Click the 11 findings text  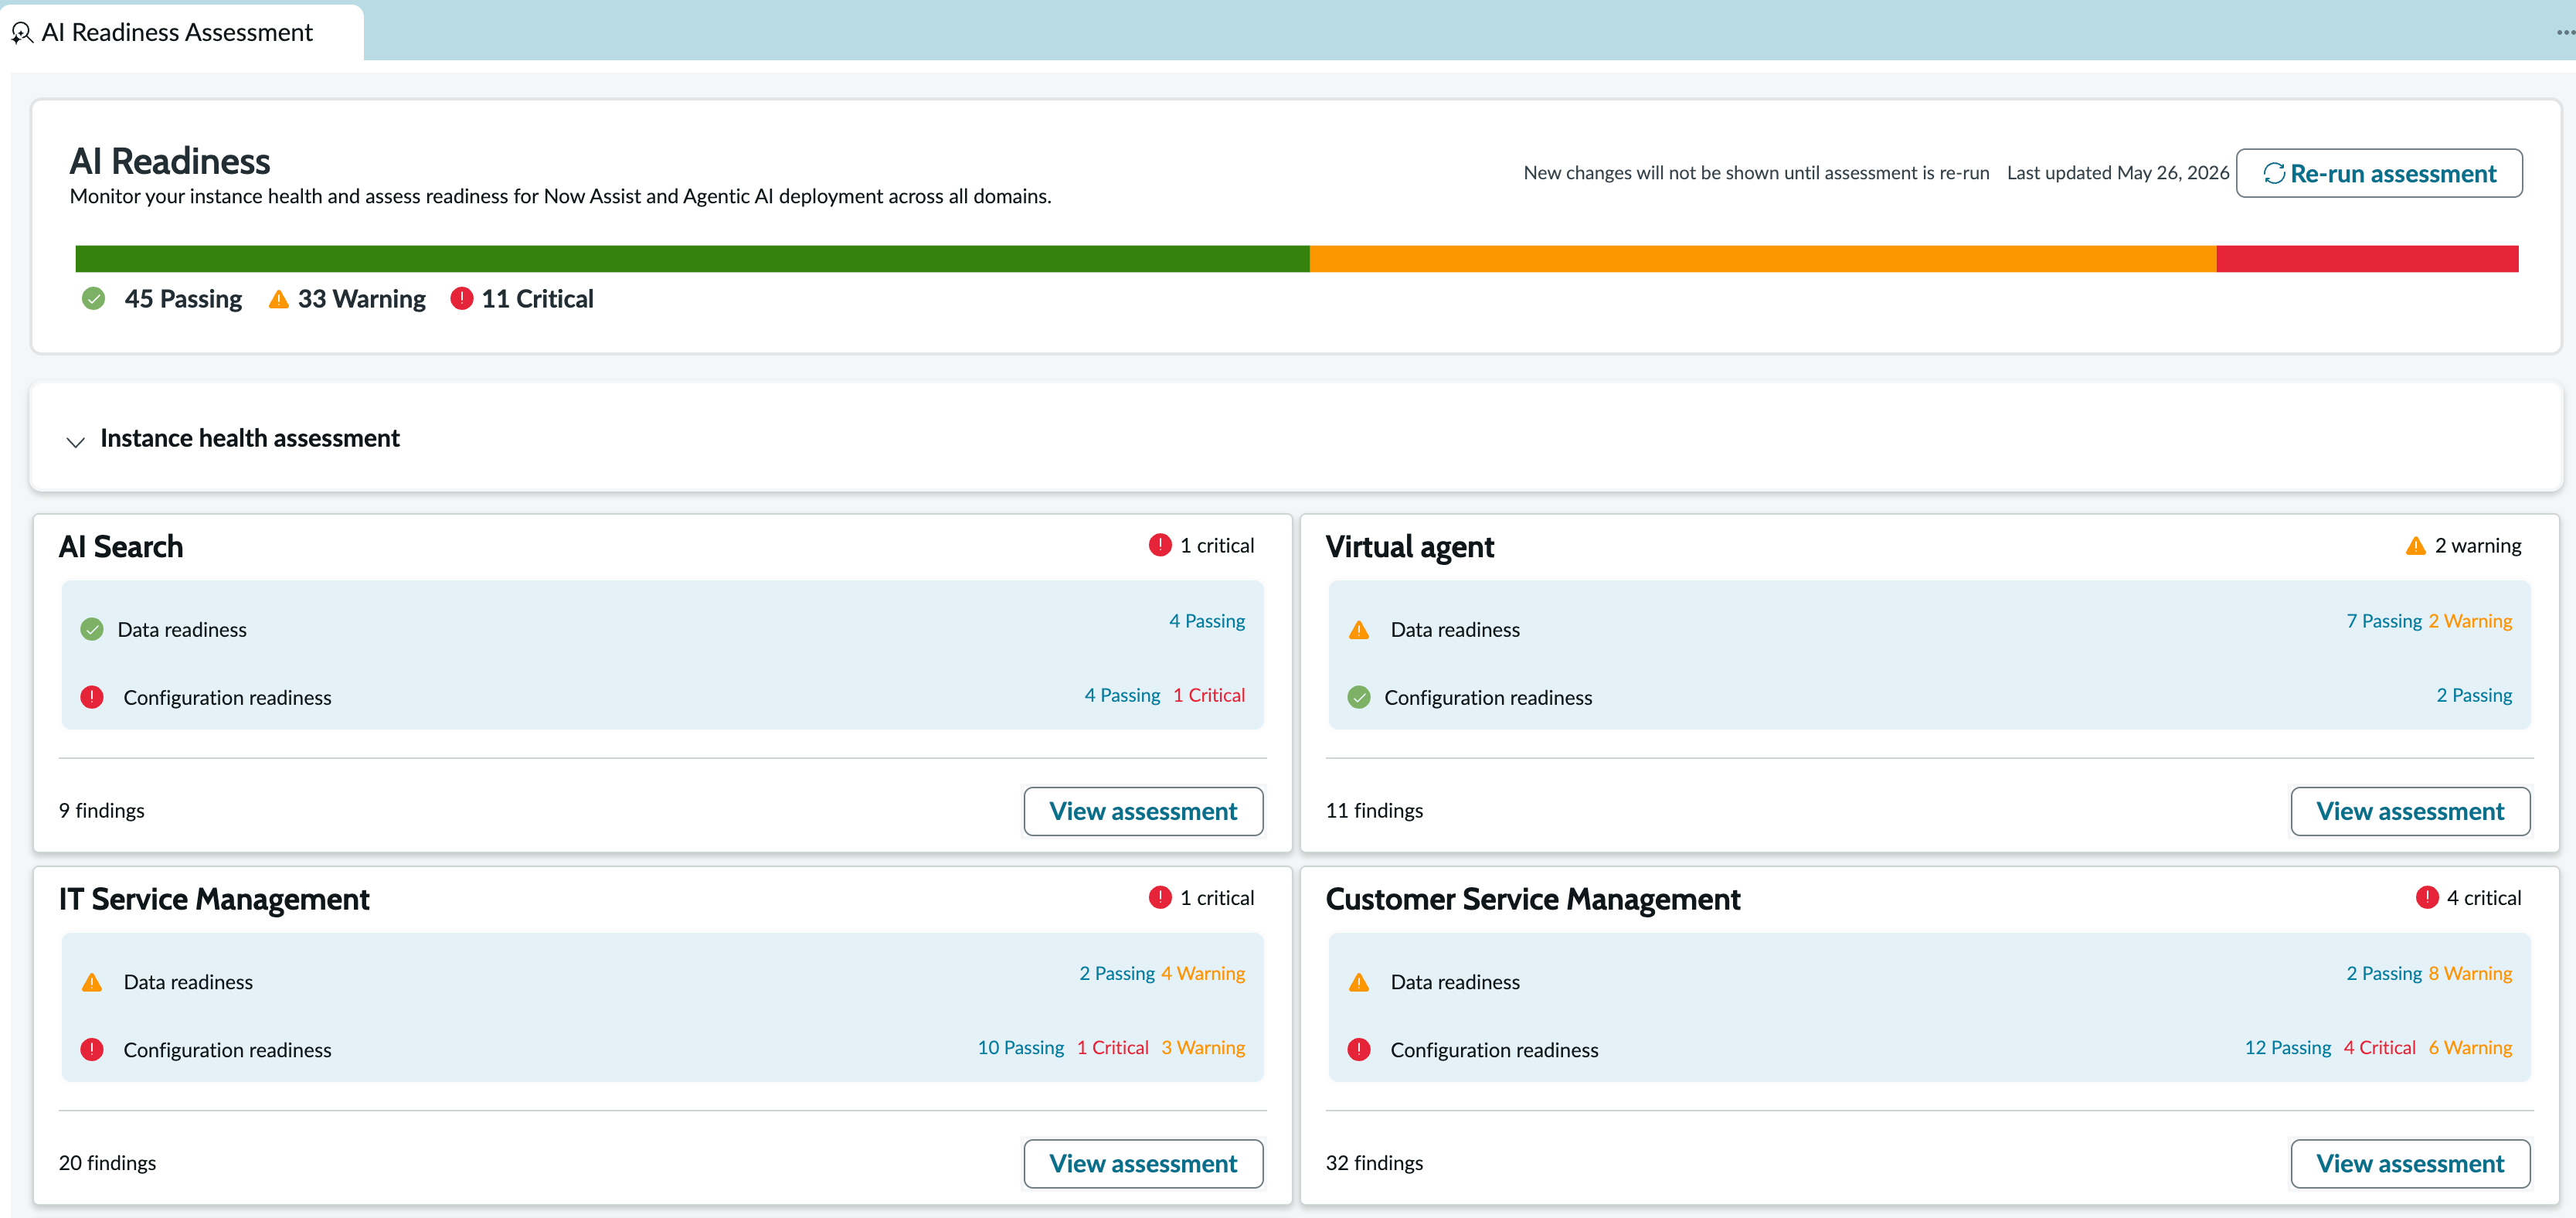(x=1374, y=810)
